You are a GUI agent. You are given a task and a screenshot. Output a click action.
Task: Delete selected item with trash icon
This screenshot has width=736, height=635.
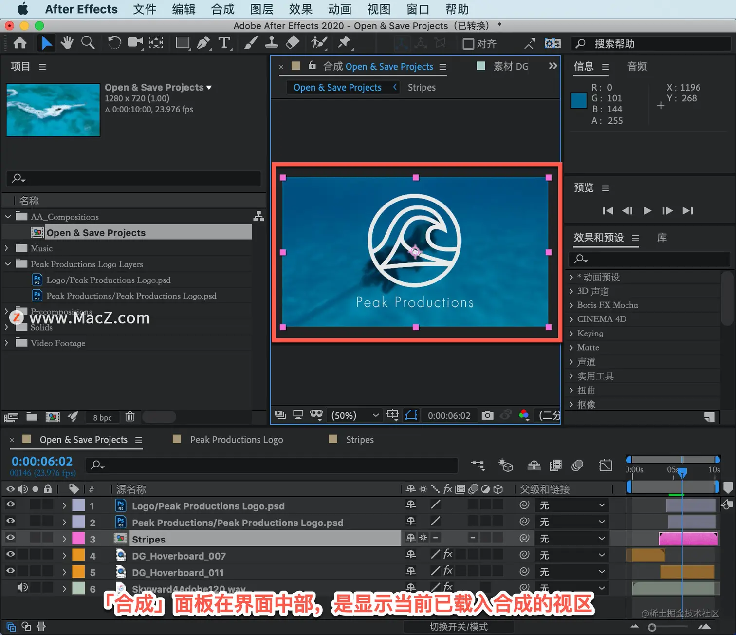[130, 417]
